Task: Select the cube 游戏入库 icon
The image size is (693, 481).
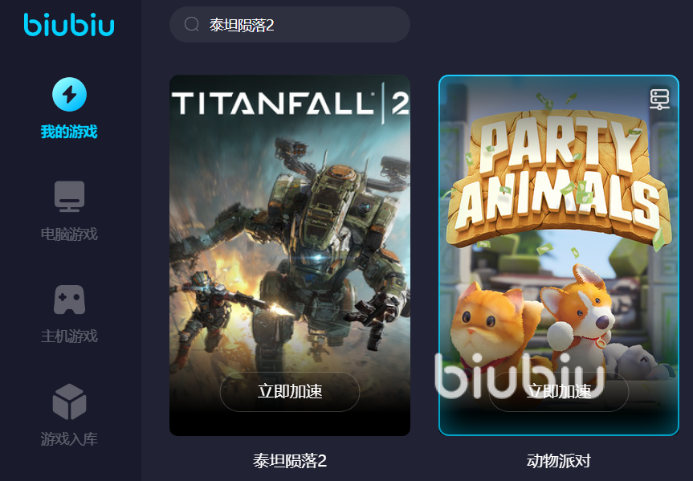Action: click(69, 402)
